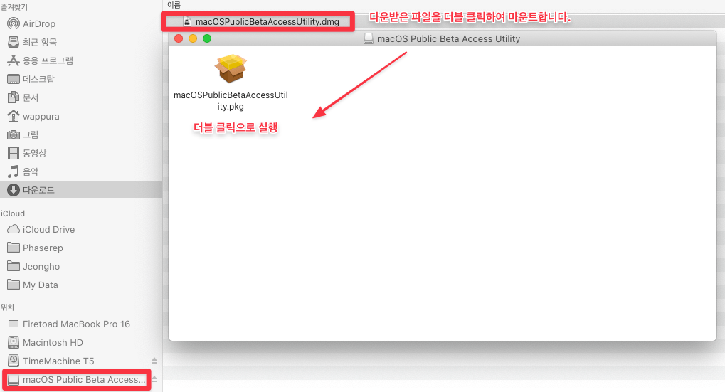Select macOS Public Beta Access volume in sidebar

point(84,379)
